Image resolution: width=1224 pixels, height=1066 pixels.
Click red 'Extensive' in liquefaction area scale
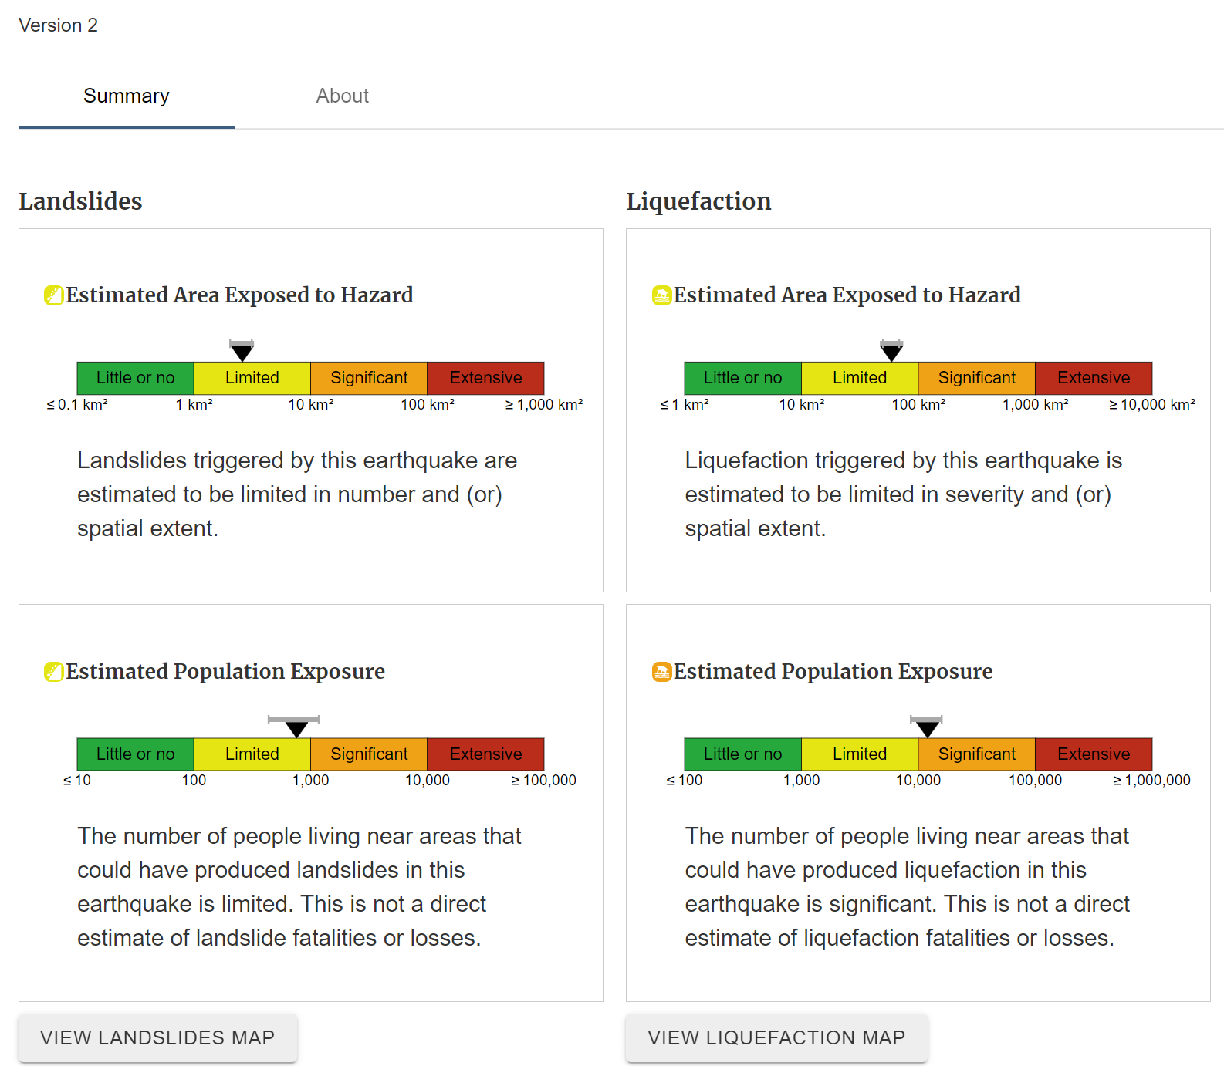pos(1093,378)
